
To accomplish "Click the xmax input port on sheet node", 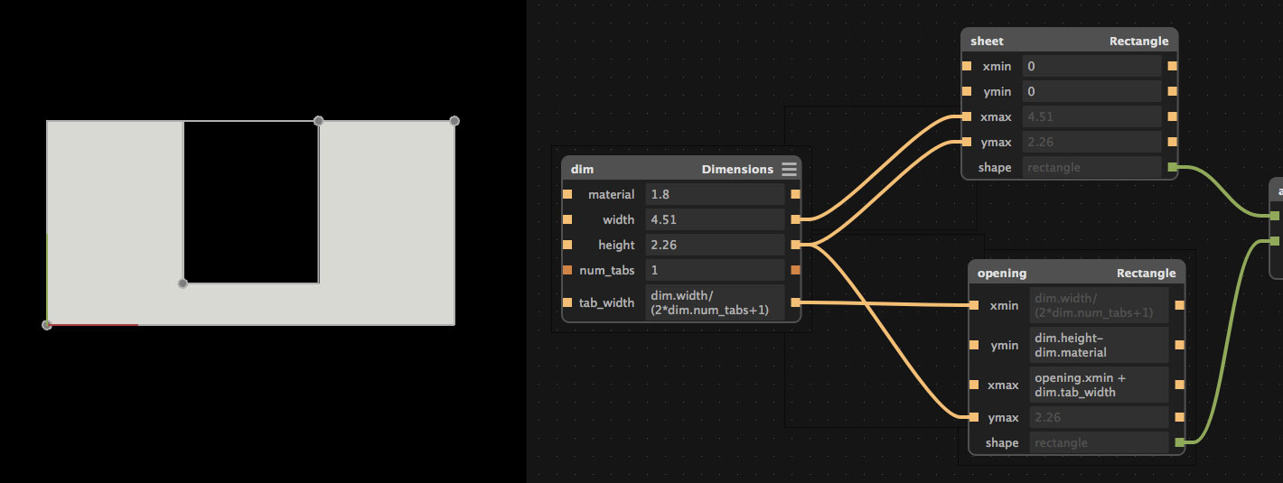I will point(967,116).
